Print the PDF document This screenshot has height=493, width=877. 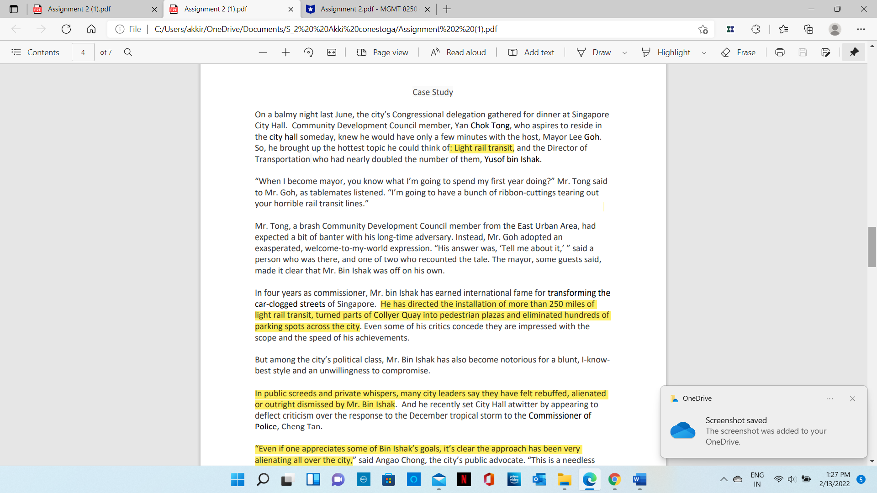pyautogui.click(x=780, y=52)
